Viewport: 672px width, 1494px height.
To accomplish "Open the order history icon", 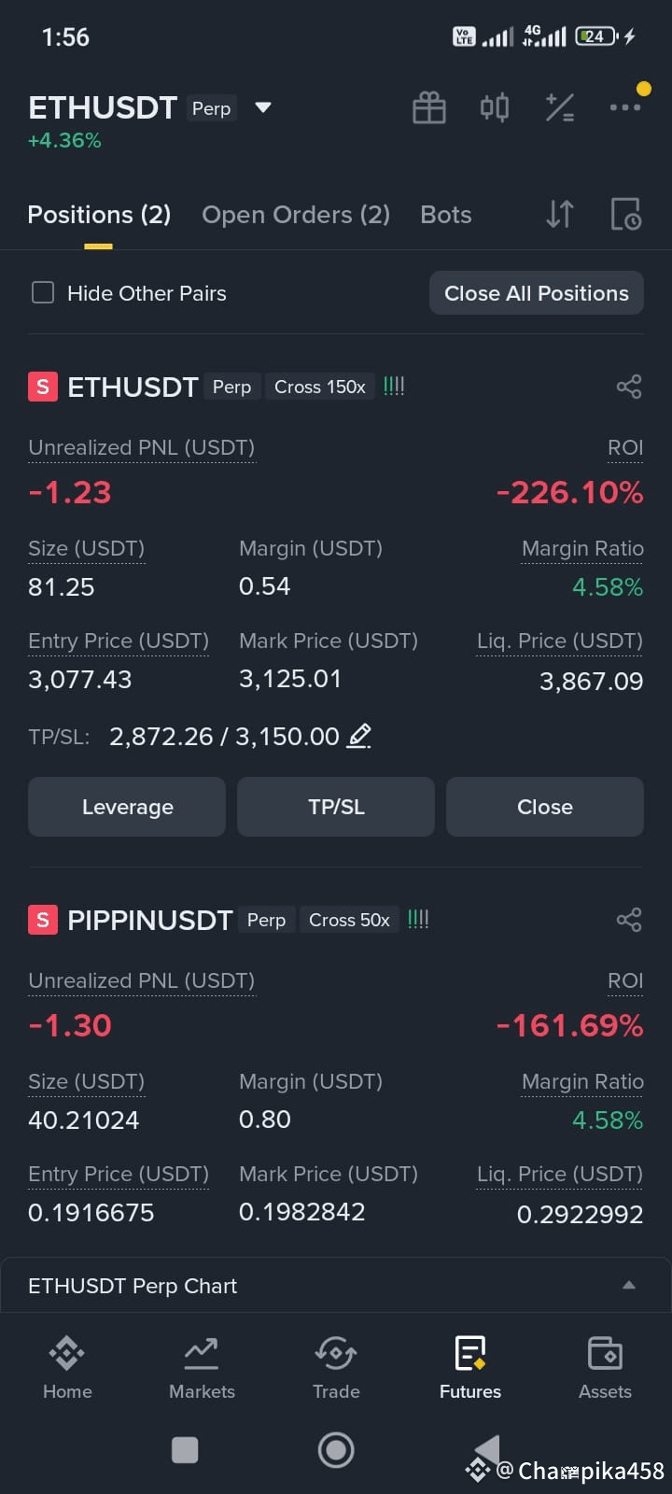I will click(x=625, y=214).
